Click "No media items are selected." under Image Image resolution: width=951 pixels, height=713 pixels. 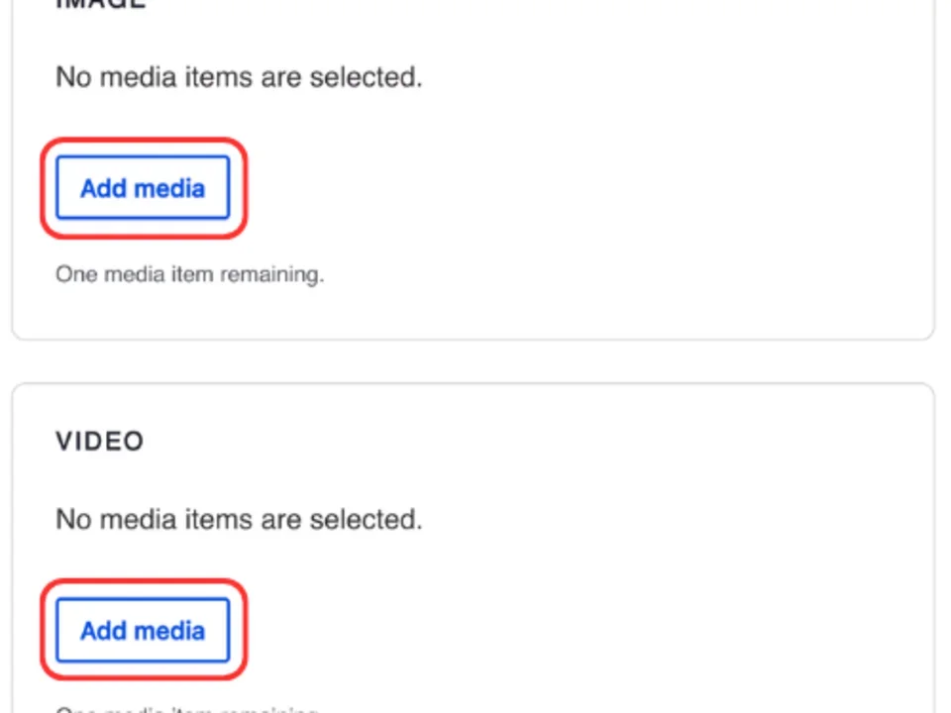pos(239,77)
